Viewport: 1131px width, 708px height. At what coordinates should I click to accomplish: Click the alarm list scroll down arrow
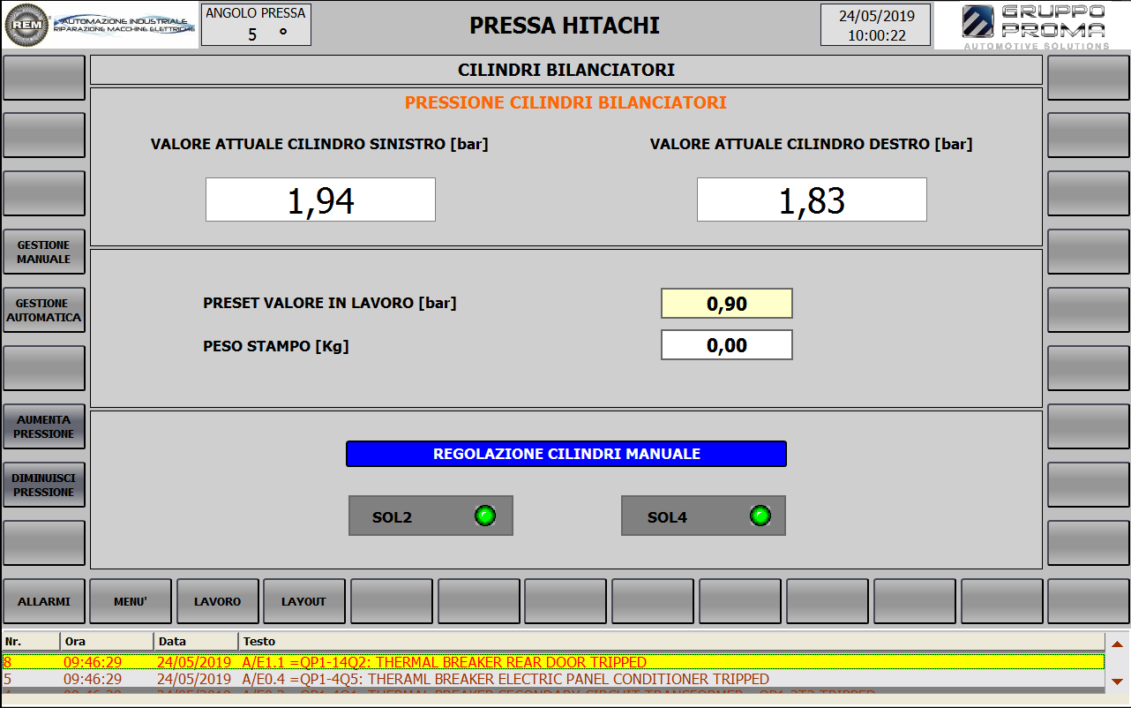coord(1117,682)
